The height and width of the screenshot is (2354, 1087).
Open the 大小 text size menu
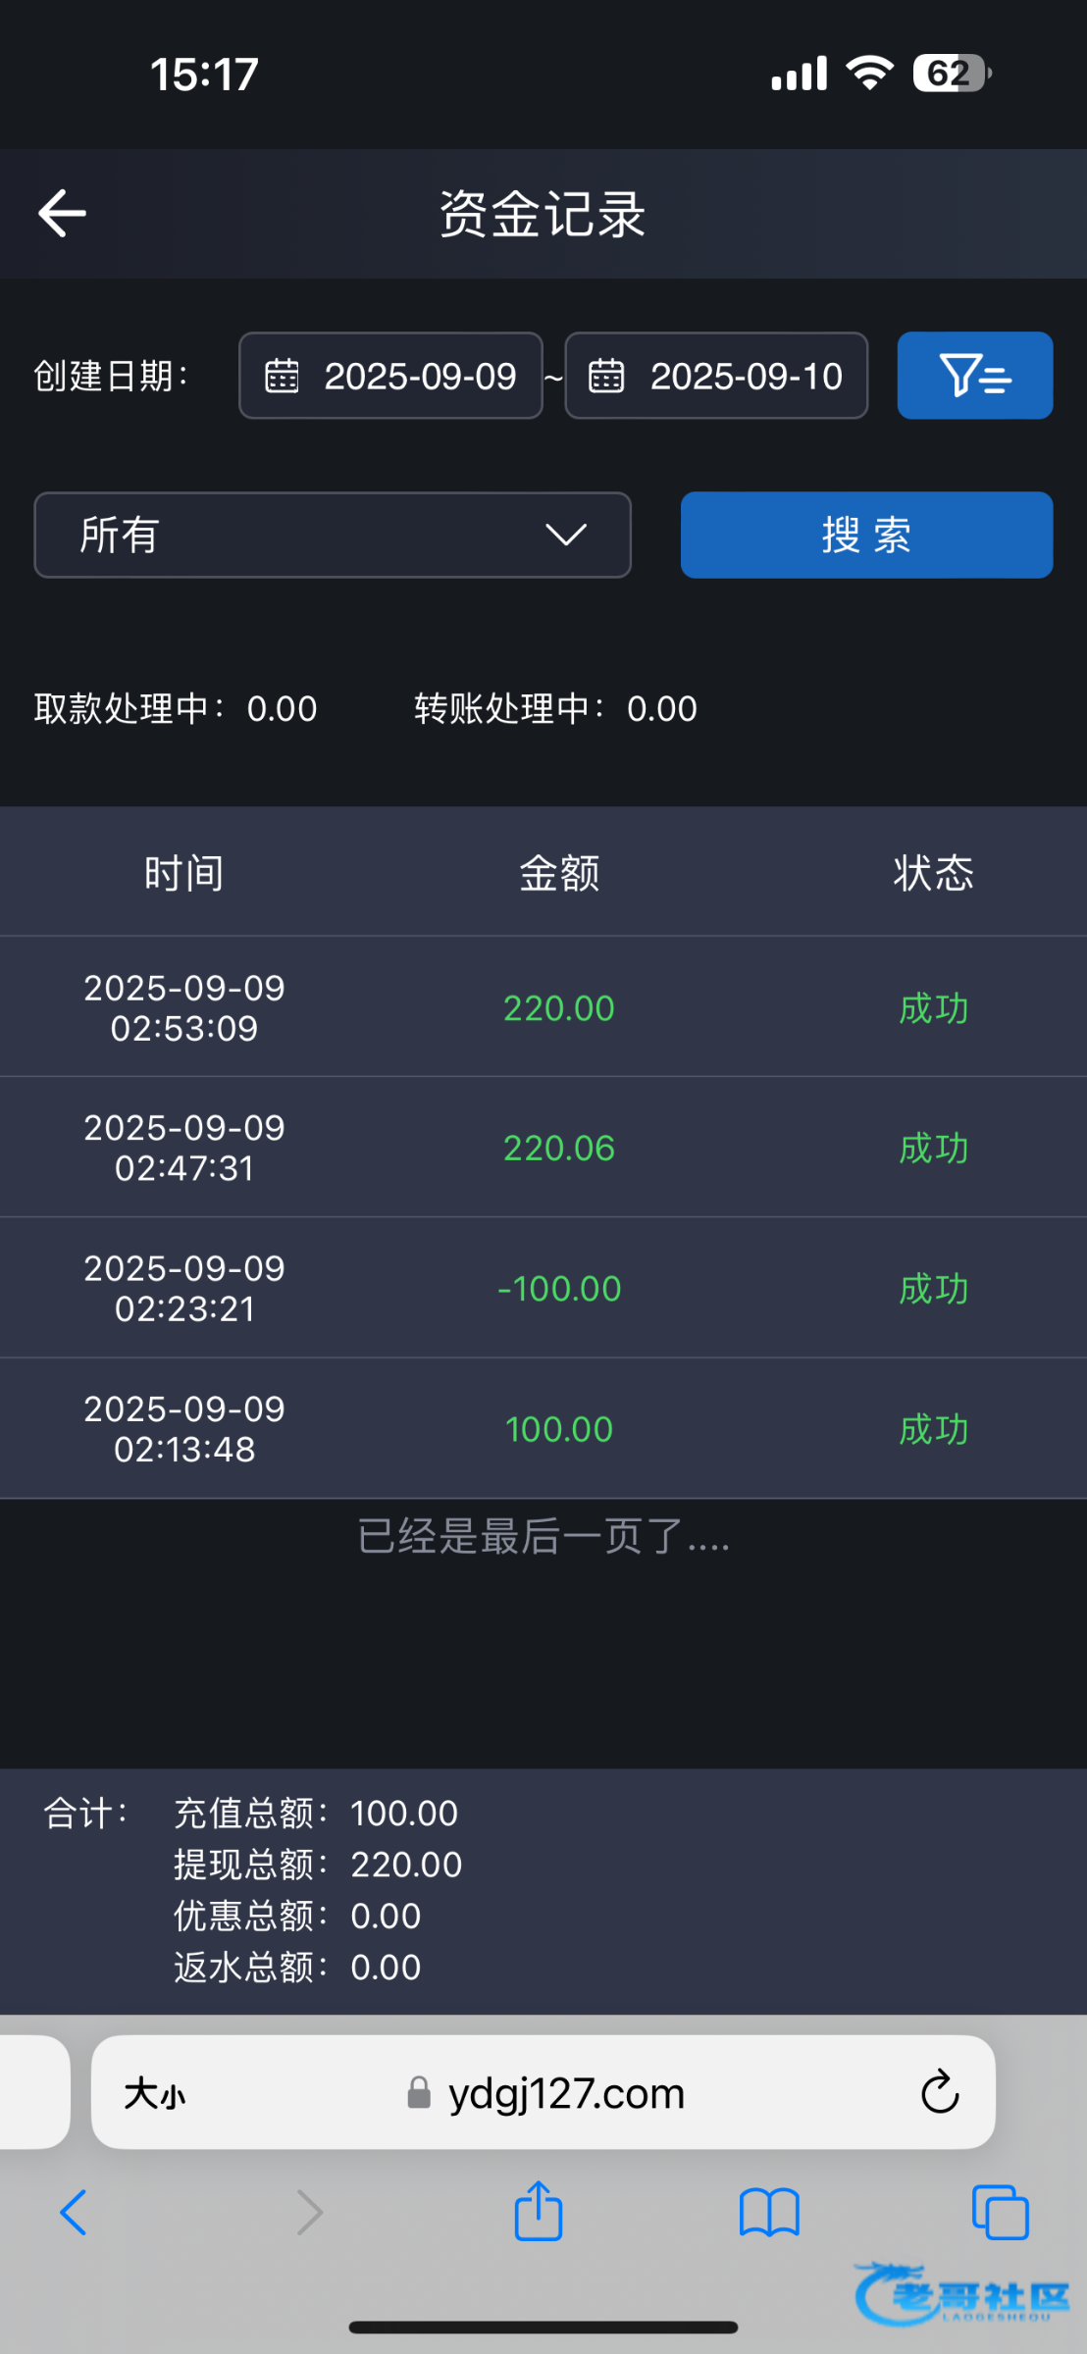(x=154, y=2094)
